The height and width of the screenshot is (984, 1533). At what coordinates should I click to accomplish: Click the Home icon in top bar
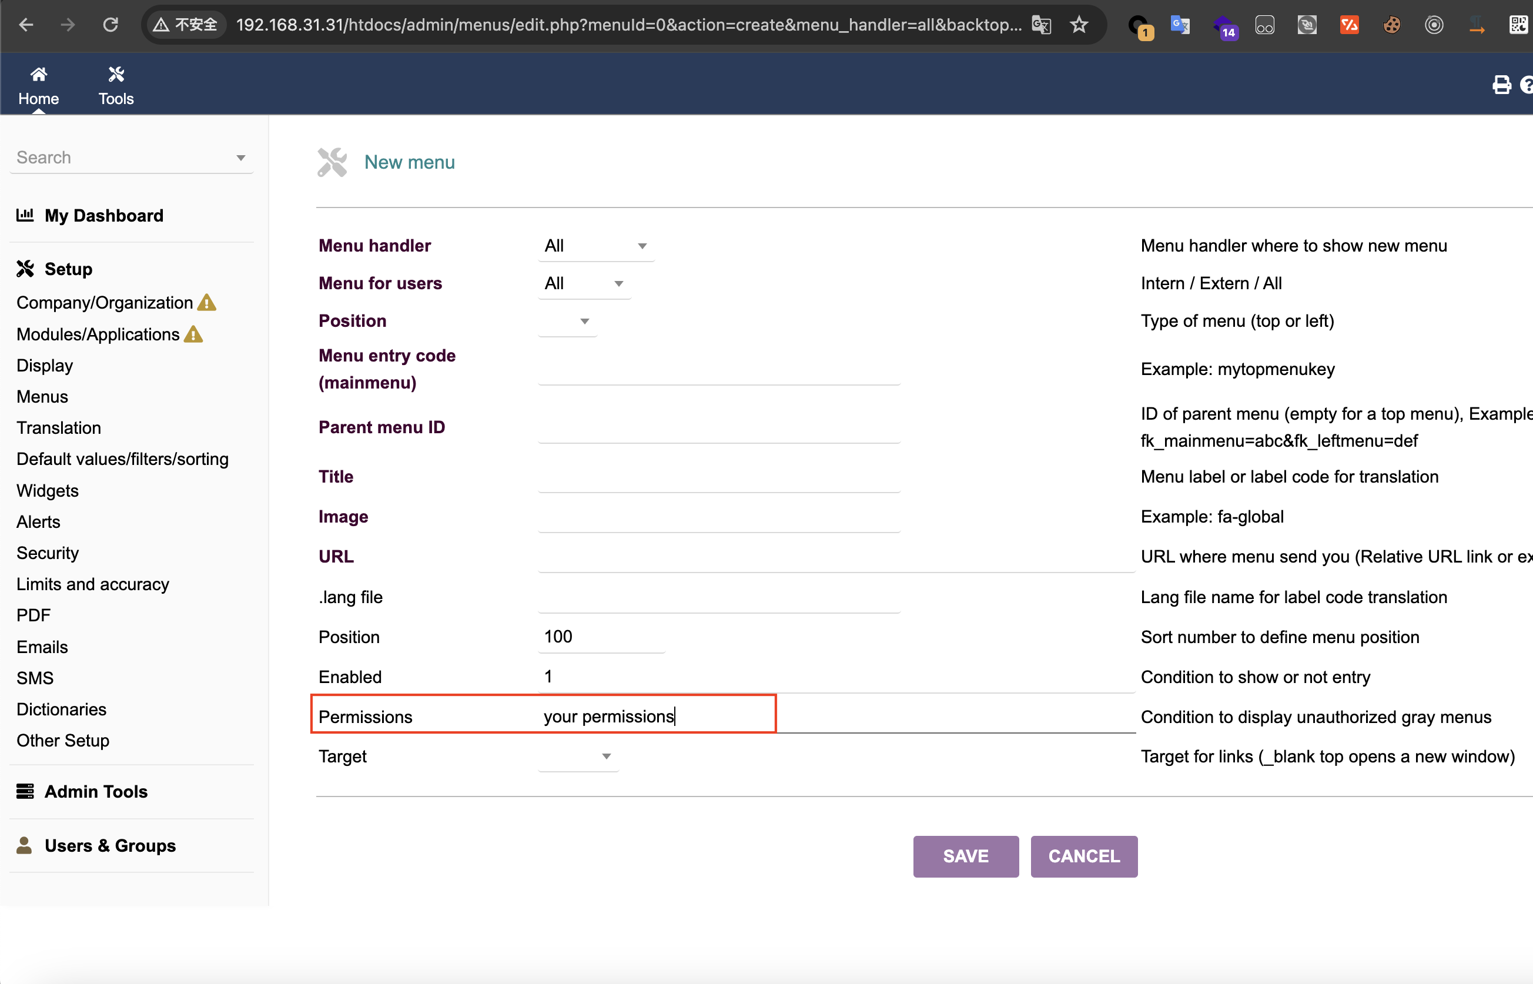tap(38, 75)
